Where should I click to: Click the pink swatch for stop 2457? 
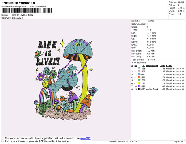point(139,71)
